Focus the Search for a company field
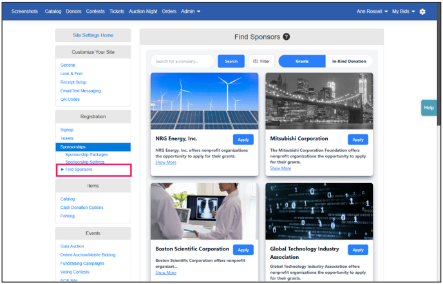The height and width of the screenshot is (284, 443). [x=182, y=61]
